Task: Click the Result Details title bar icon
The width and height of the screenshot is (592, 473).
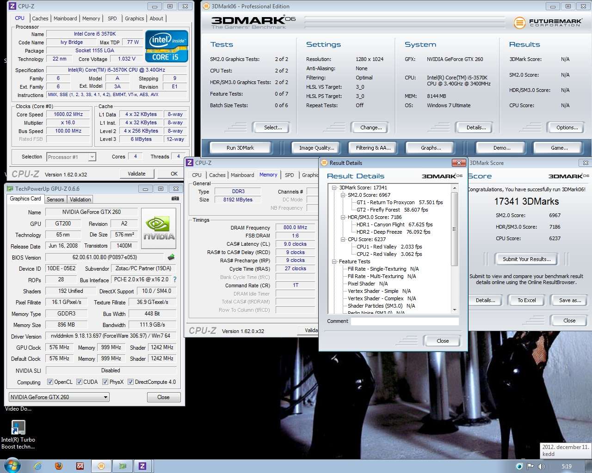Action: [x=324, y=163]
